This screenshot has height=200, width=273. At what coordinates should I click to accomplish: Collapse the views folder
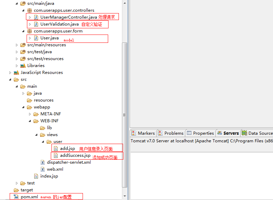pyautogui.click(x=36, y=135)
